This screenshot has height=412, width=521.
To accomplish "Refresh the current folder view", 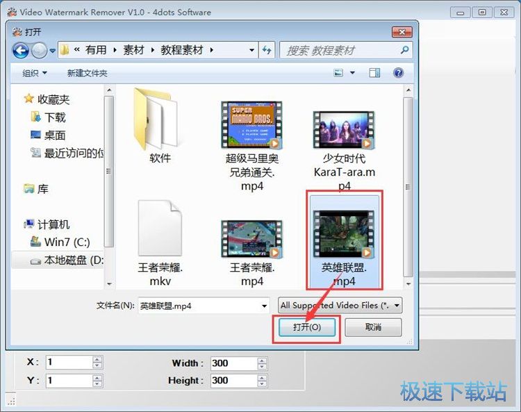I will click(x=267, y=50).
